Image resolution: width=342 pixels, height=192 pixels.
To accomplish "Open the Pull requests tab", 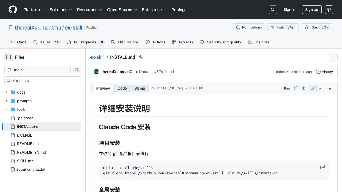I will click(x=85, y=42).
